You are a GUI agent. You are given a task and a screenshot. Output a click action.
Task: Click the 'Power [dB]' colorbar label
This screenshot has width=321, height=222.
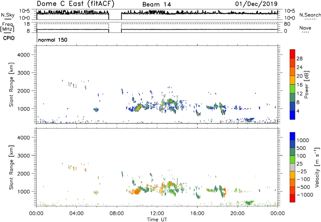tap(306, 85)
